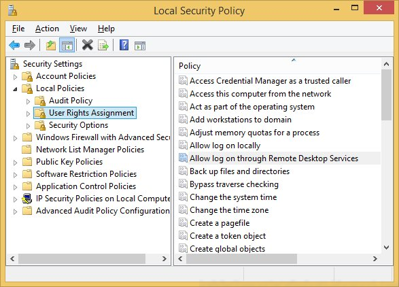Expand Windows Firewall with Advanced Security node
Image resolution: width=399 pixels, height=287 pixels.
pos(15,138)
